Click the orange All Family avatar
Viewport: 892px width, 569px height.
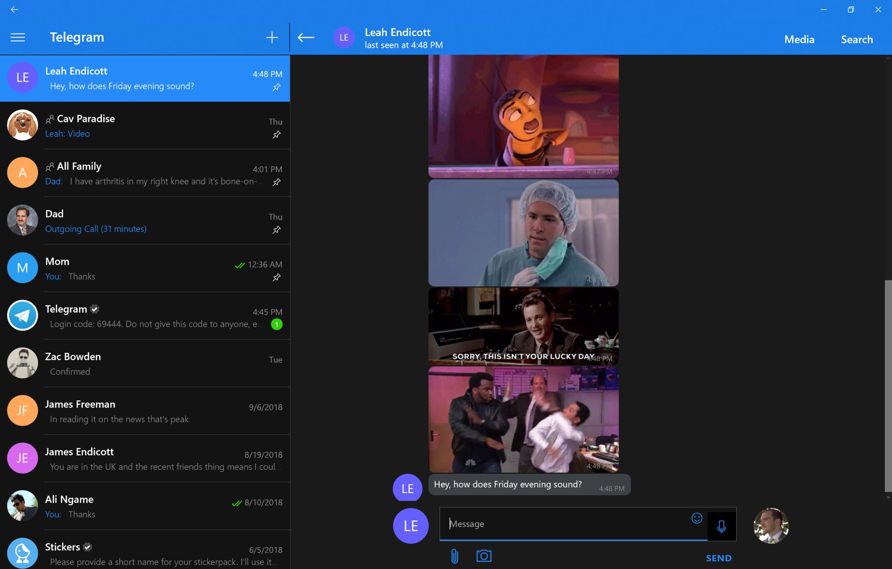(x=23, y=173)
